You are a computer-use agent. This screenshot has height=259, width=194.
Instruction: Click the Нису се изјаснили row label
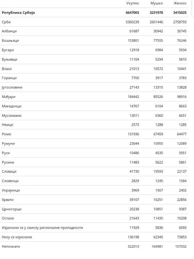tap(17, 237)
